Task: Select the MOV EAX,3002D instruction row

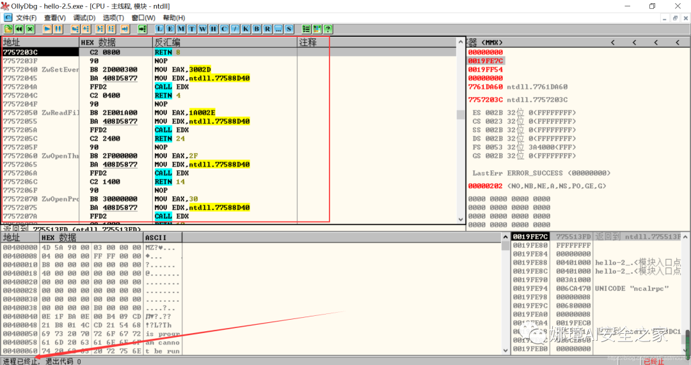Action: 229,70
